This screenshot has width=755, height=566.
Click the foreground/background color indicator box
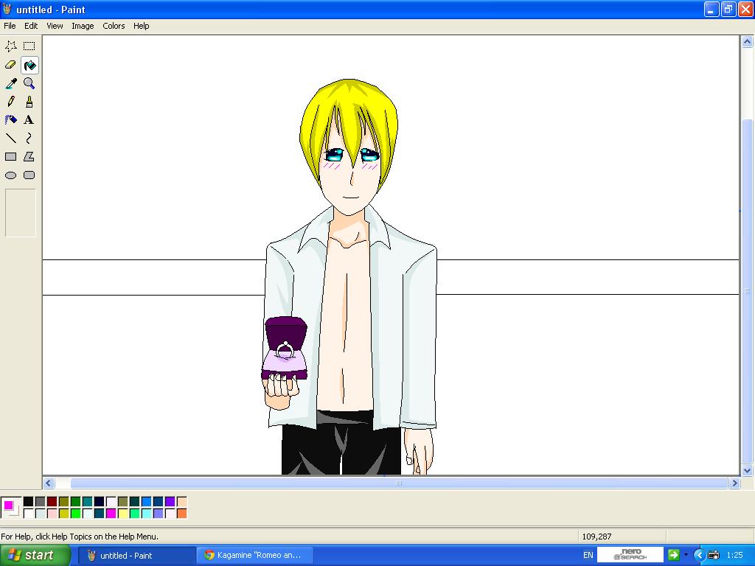[11, 508]
